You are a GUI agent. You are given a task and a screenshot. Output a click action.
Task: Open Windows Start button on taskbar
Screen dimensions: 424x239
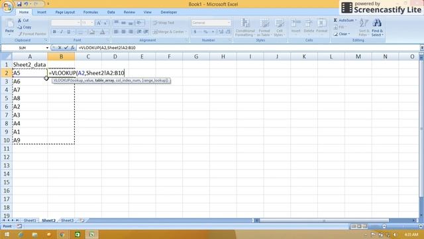[7, 234]
